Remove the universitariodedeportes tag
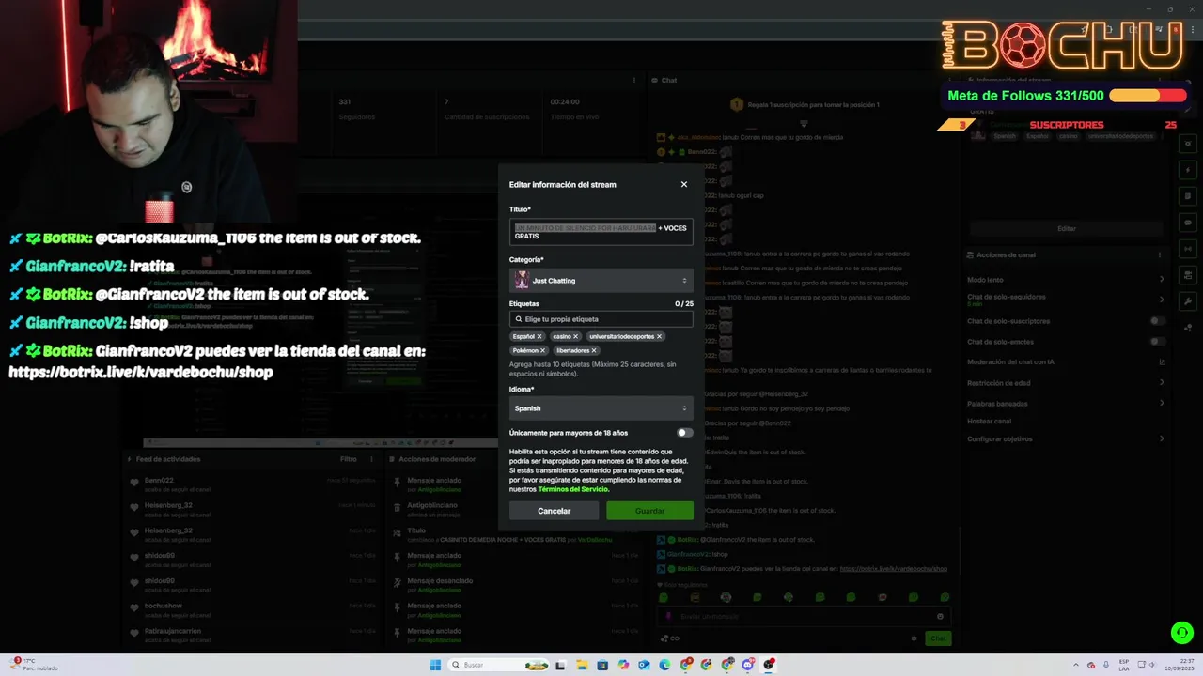This screenshot has height=676, width=1203. [659, 336]
